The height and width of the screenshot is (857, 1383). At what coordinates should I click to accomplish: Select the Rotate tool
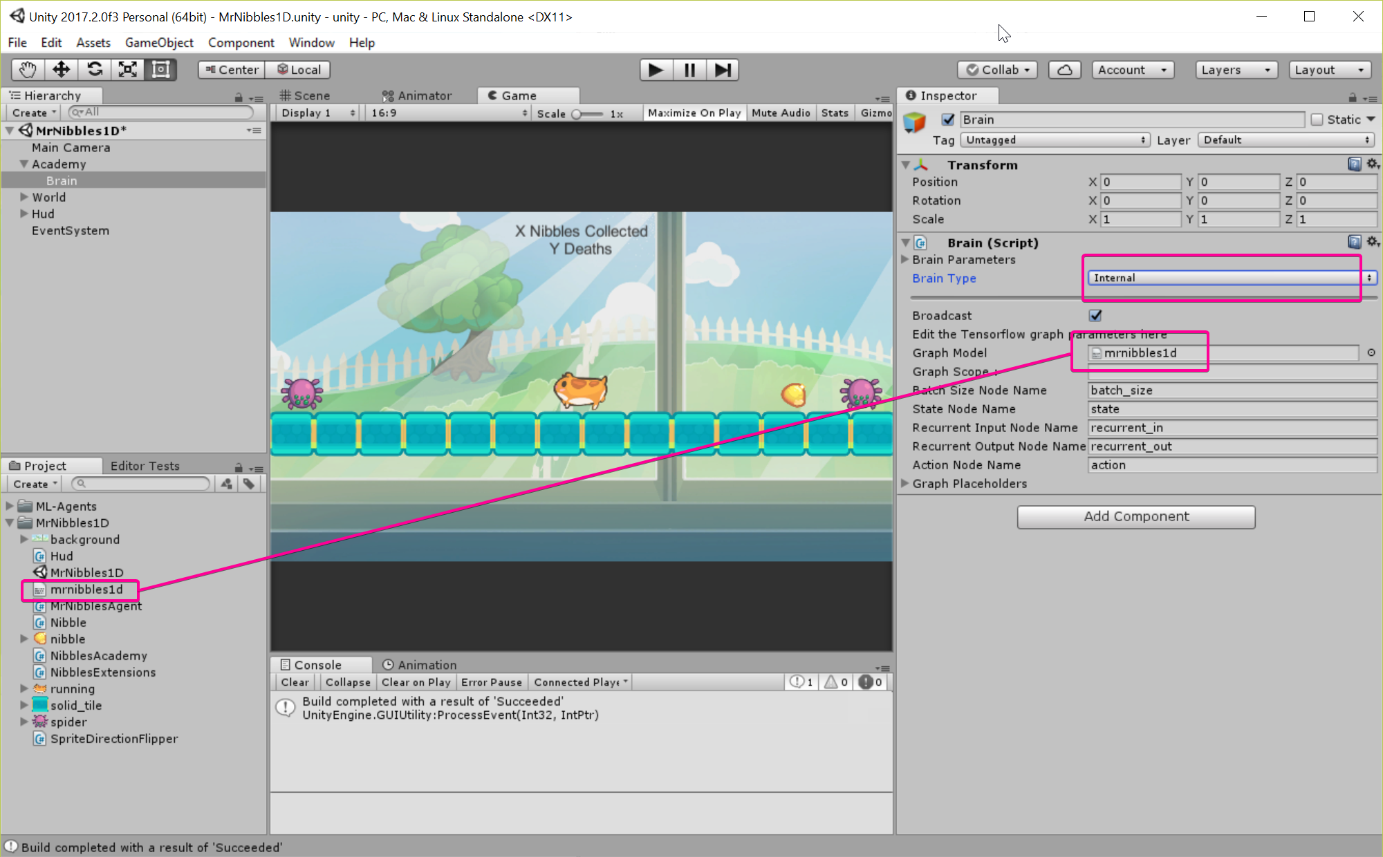(x=95, y=70)
